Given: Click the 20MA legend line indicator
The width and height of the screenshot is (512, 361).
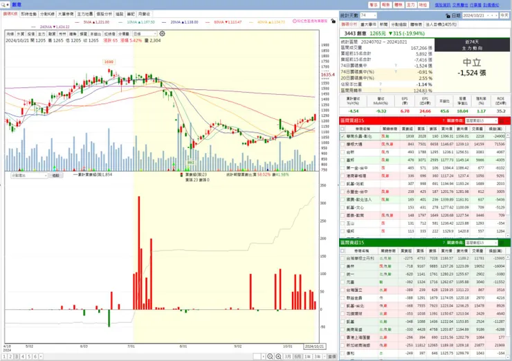Looking at the screenshot, I should click(165, 22).
